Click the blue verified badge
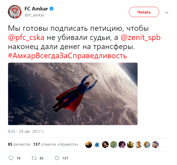Screen dimensions: 177x165 [x=52, y=9]
